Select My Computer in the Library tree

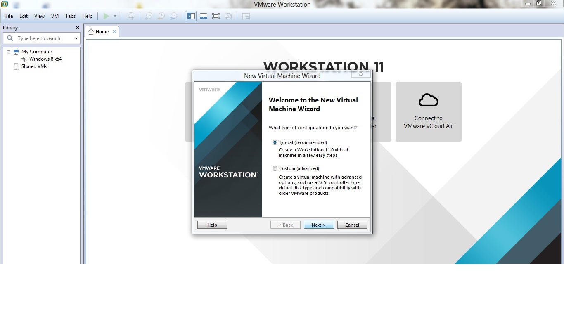[x=37, y=52]
